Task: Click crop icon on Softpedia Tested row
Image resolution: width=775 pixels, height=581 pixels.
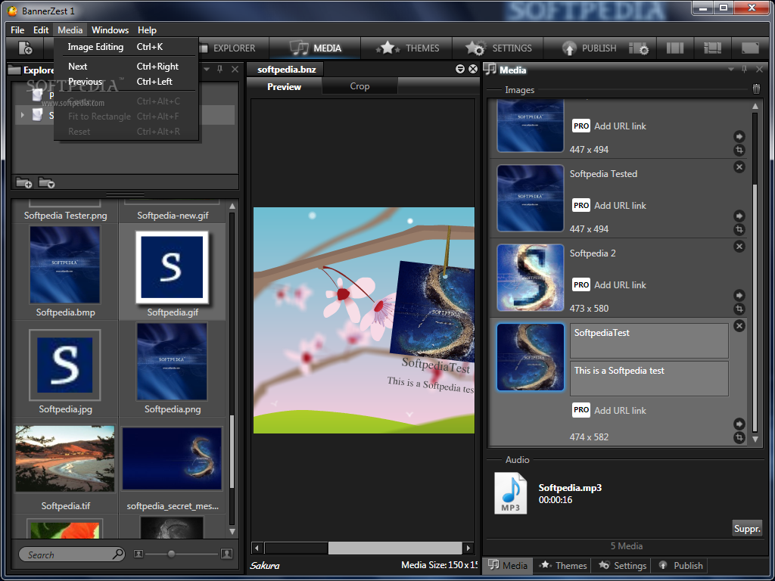Action: [739, 229]
